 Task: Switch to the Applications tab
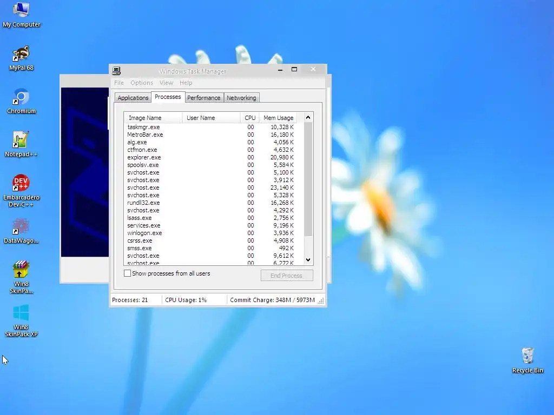point(133,98)
